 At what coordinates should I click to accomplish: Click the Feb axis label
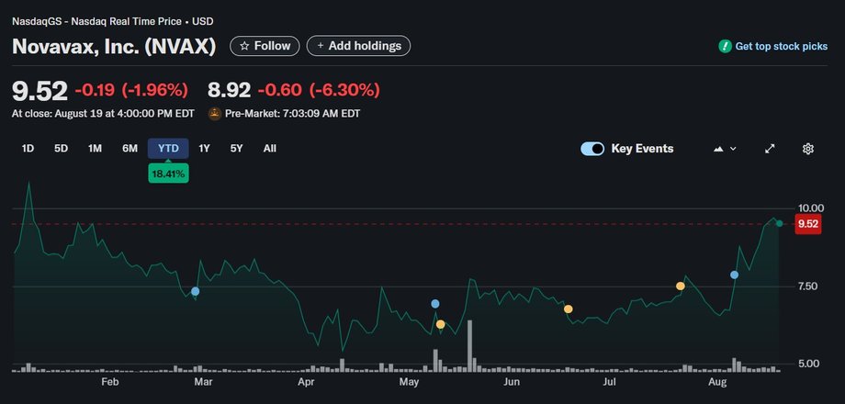(109, 382)
